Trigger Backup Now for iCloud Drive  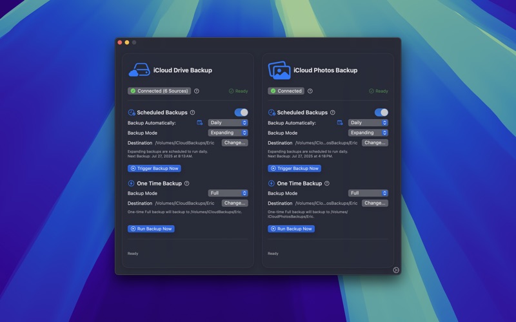click(154, 168)
